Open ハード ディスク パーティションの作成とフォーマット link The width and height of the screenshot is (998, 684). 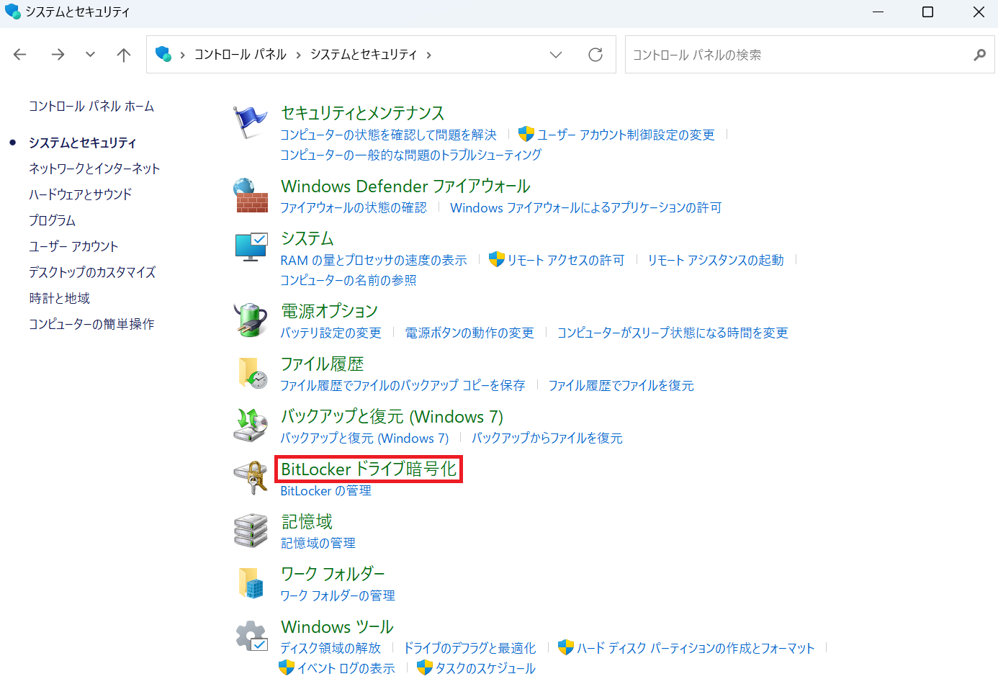coord(696,648)
